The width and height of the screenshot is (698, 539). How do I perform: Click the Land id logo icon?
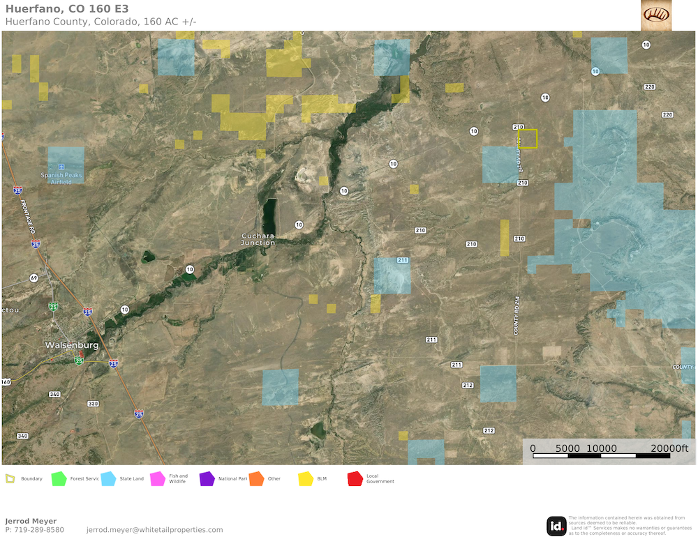pos(556,526)
